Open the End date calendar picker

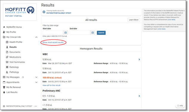click(x=93, y=33)
